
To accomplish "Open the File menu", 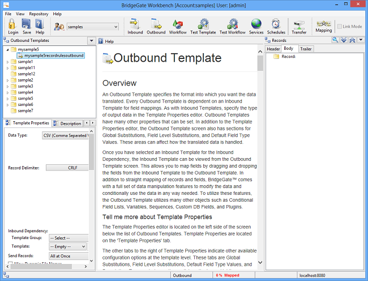I will [x=8, y=14].
